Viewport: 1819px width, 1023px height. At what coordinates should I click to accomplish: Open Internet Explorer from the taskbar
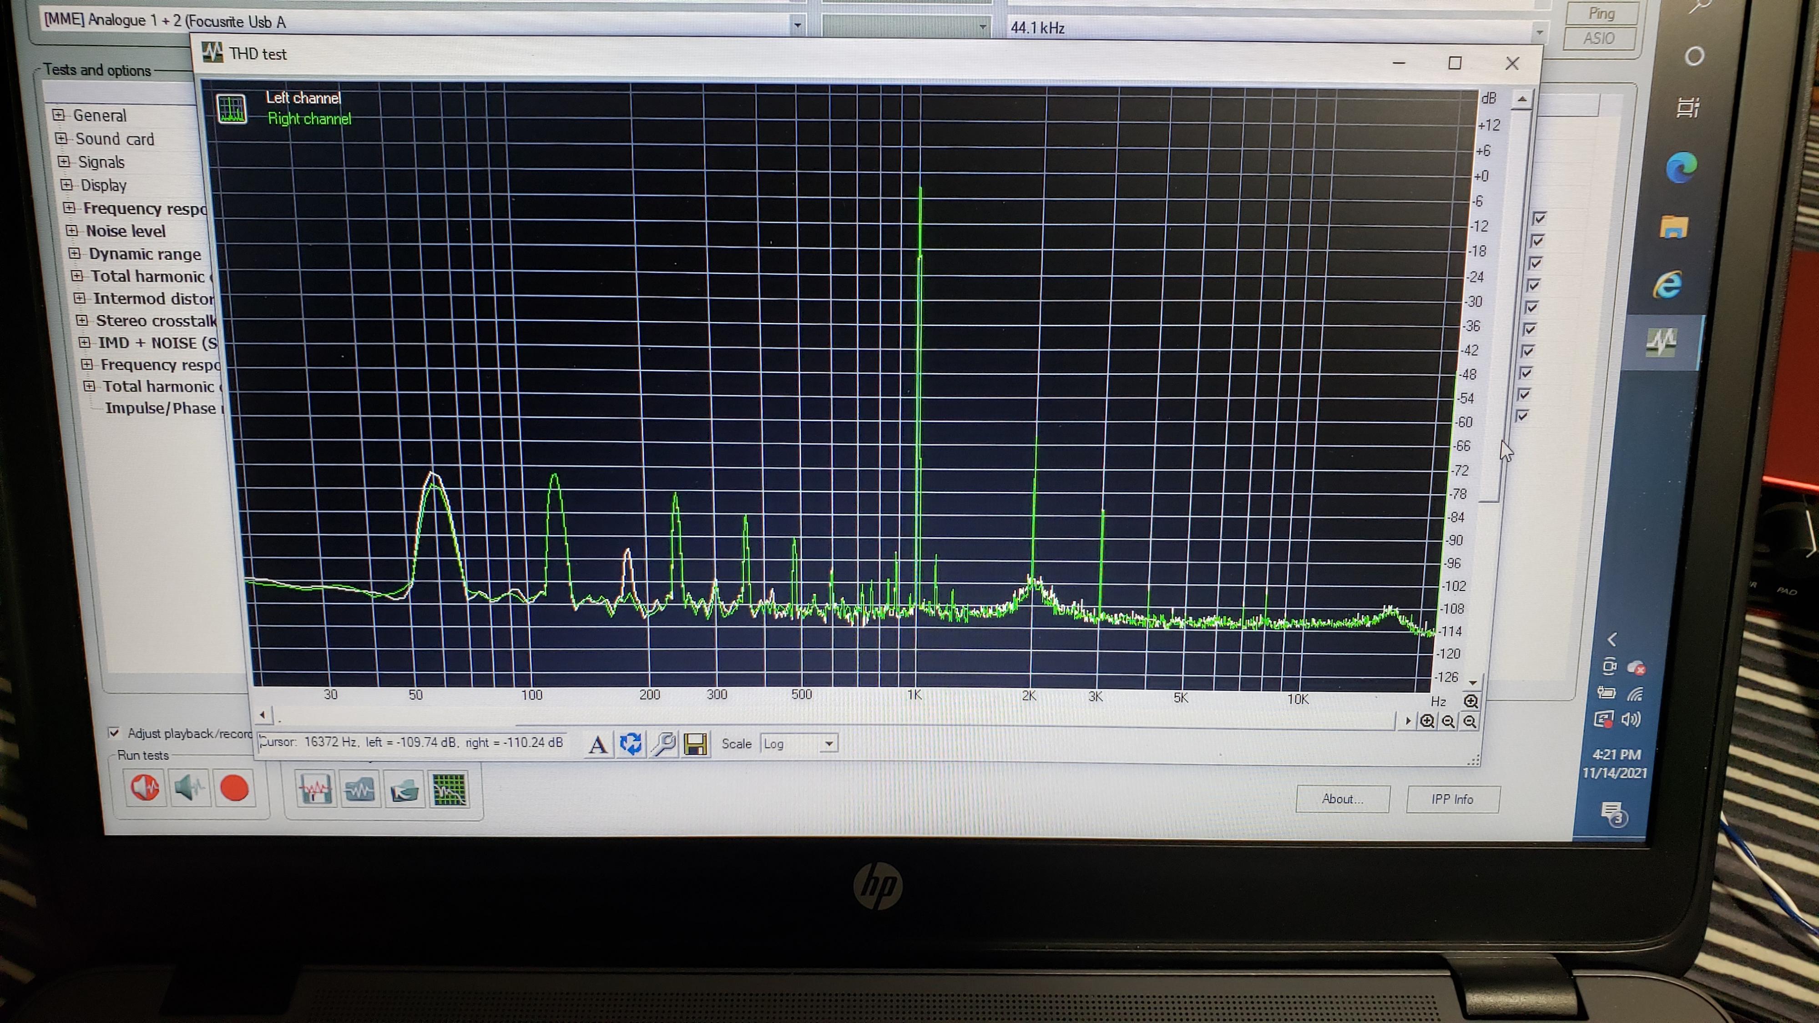click(x=1668, y=284)
